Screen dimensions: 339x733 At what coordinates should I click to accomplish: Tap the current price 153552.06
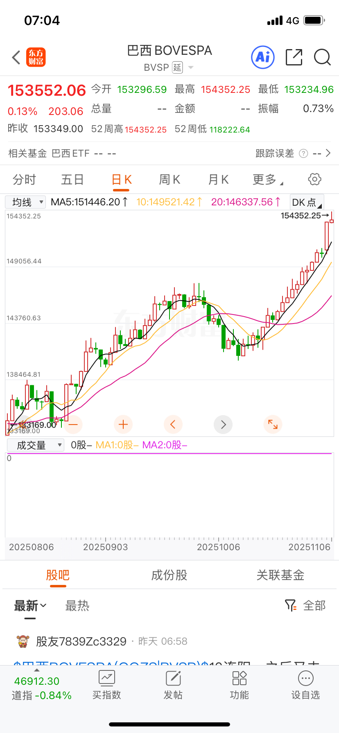47,90
